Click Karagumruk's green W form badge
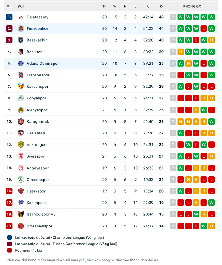 [x=211, y=121]
